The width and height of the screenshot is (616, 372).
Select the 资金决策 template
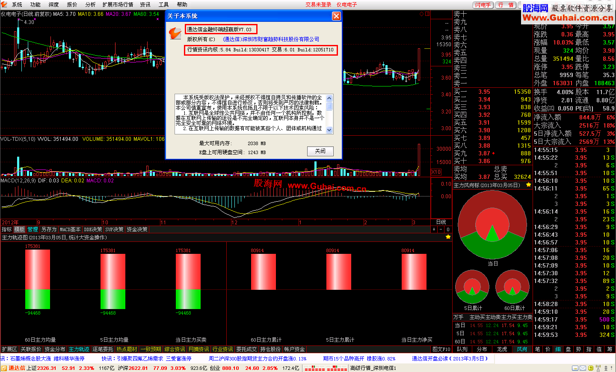pos(137,229)
